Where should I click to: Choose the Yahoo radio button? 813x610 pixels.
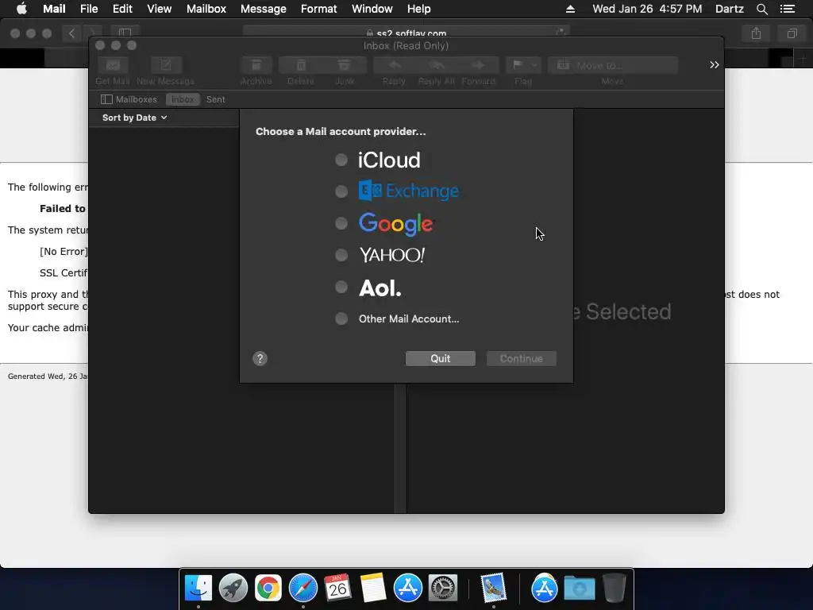pyautogui.click(x=341, y=255)
